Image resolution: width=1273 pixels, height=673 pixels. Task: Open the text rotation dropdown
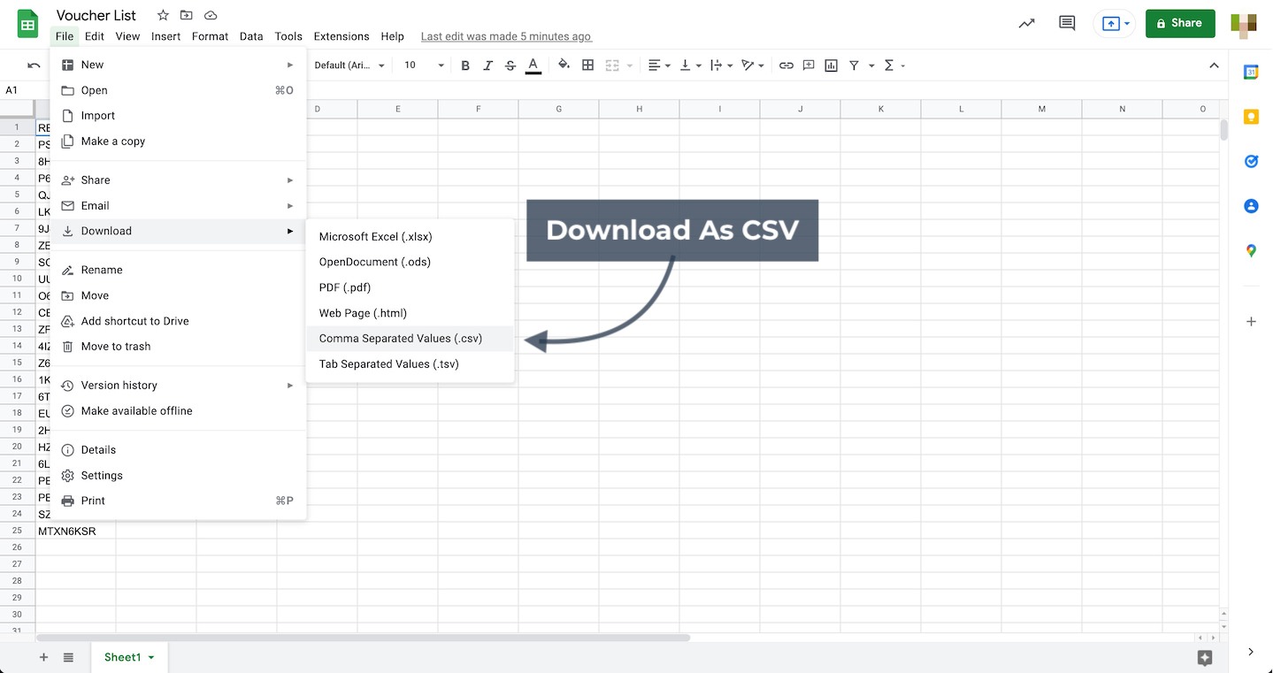pos(753,65)
